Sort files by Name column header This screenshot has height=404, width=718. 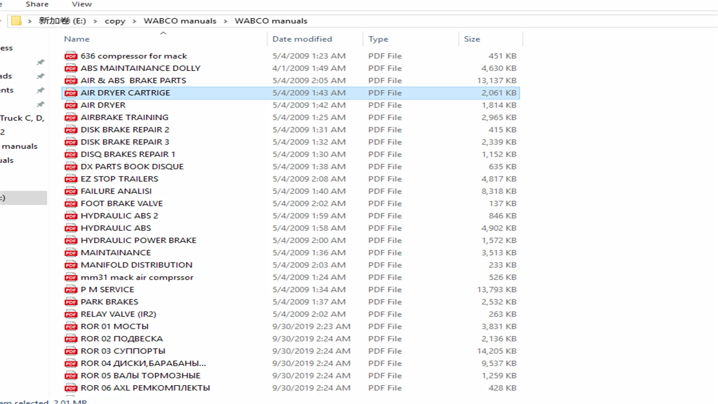77,39
